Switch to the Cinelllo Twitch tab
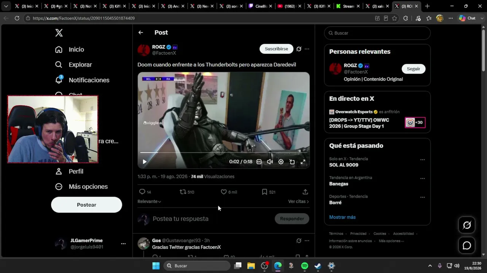This screenshot has width=487, height=273. point(260,6)
